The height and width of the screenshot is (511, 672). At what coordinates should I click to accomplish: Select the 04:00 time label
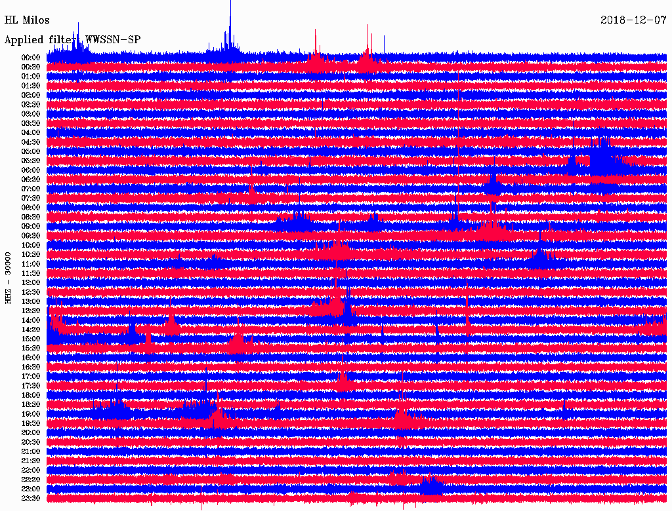pos(31,133)
